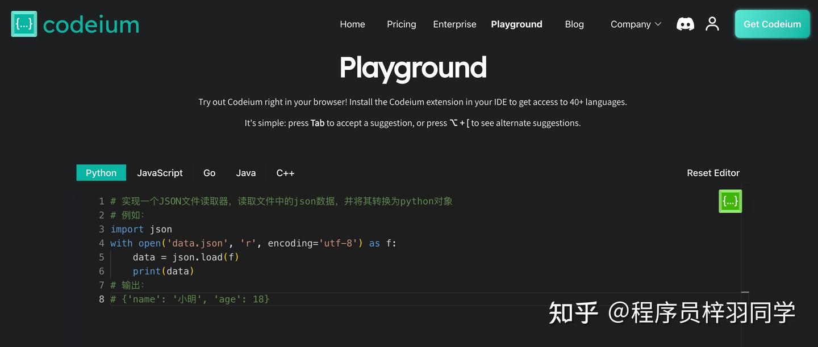The image size is (818, 347).
Task: Switch to the C++ tab
Action: 285,172
